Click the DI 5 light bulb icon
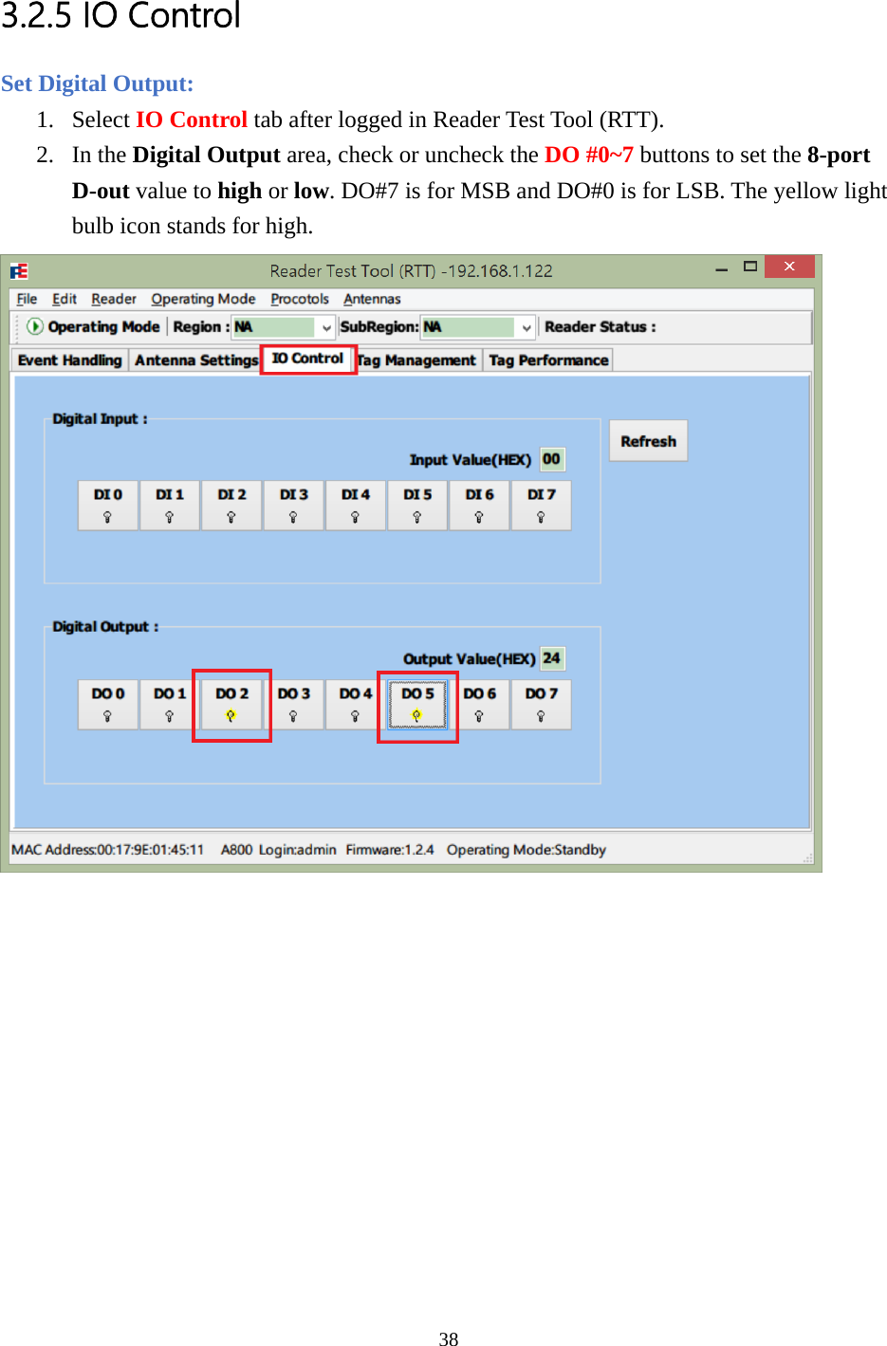The width and height of the screenshot is (887, 1346). coord(417,515)
